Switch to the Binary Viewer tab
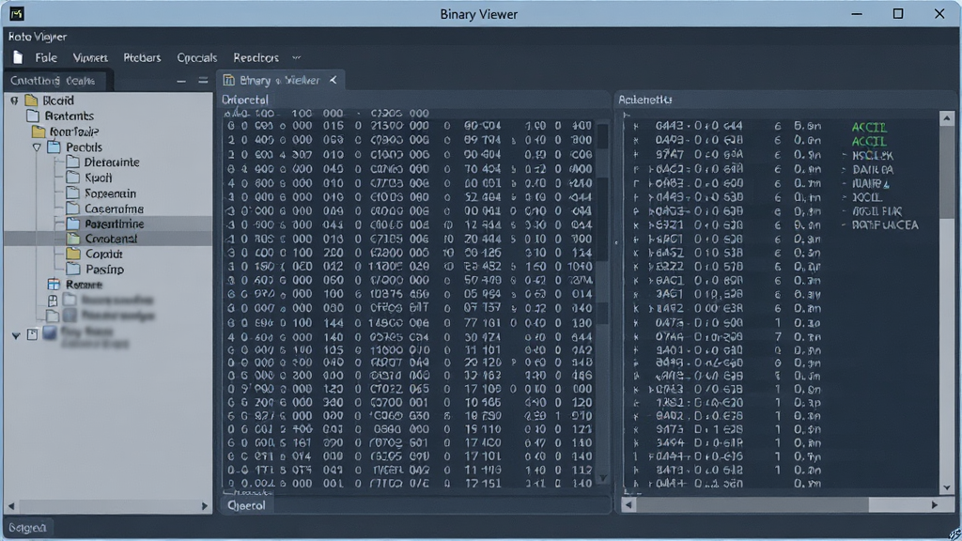Image resolution: width=962 pixels, height=541 pixels. point(279,81)
